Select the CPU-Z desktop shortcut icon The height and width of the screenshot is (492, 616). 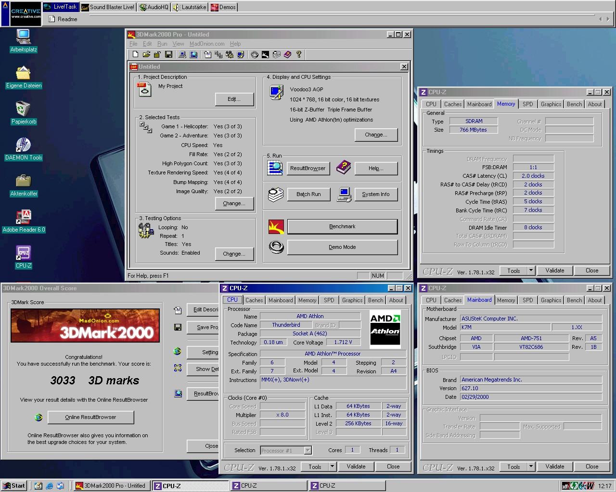[x=24, y=257]
